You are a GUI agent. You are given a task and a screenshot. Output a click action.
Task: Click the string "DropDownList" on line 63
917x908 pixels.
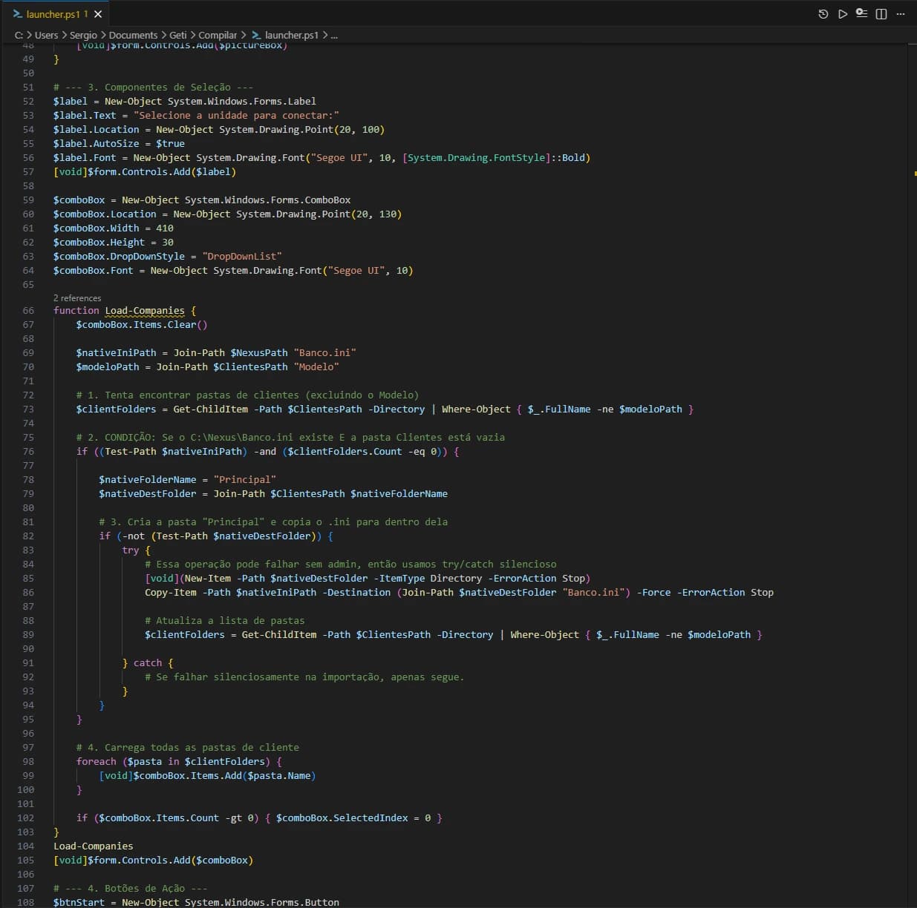pyautogui.click(x=242, y=256)
